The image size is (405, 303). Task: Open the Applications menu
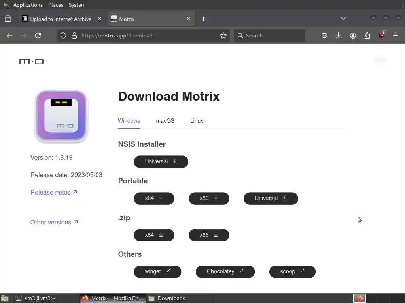click(28, 5)
